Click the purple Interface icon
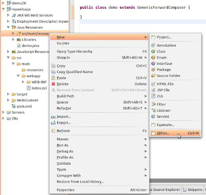The height and width of the screenshot is (195, 206). click(x=153, y=64)
